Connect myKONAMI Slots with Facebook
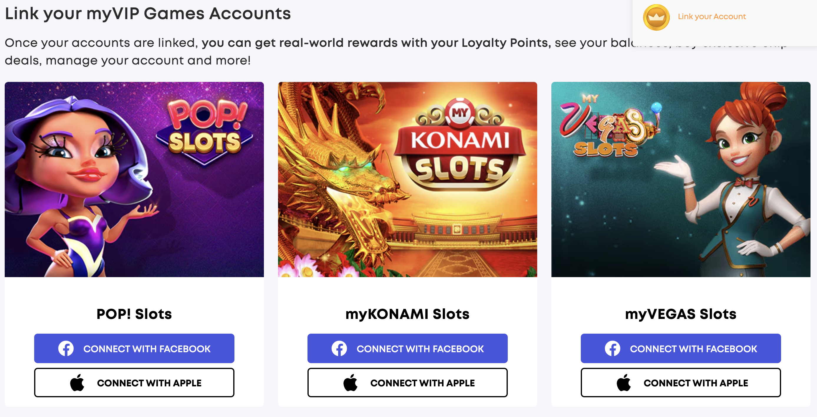This screenshot has height=417, width=817. coord(407,348)
